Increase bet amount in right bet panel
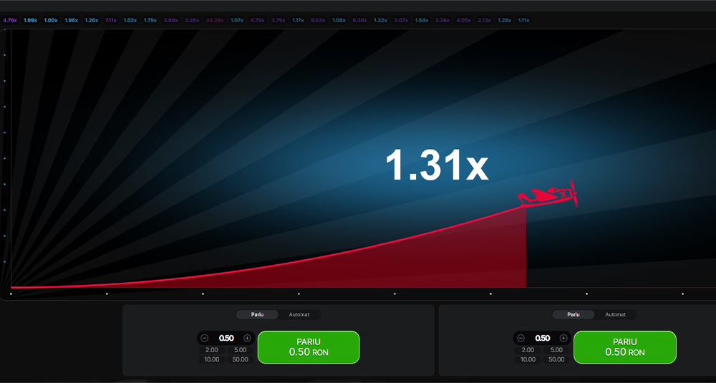The height and width of the screenshot is (383, 716). [x=563, y=338]
